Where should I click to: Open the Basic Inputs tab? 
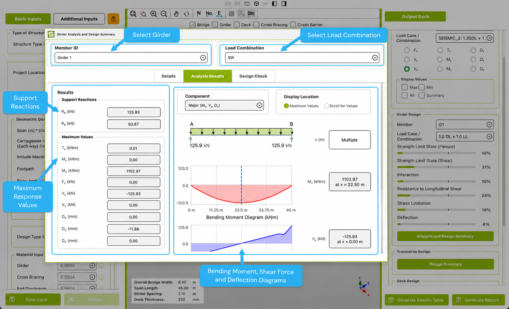(x=28, y=19)
